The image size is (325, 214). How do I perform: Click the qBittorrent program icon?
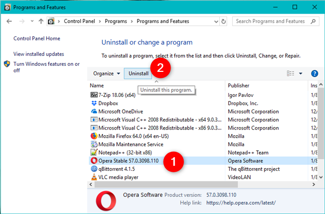click(x=94, y=169)
